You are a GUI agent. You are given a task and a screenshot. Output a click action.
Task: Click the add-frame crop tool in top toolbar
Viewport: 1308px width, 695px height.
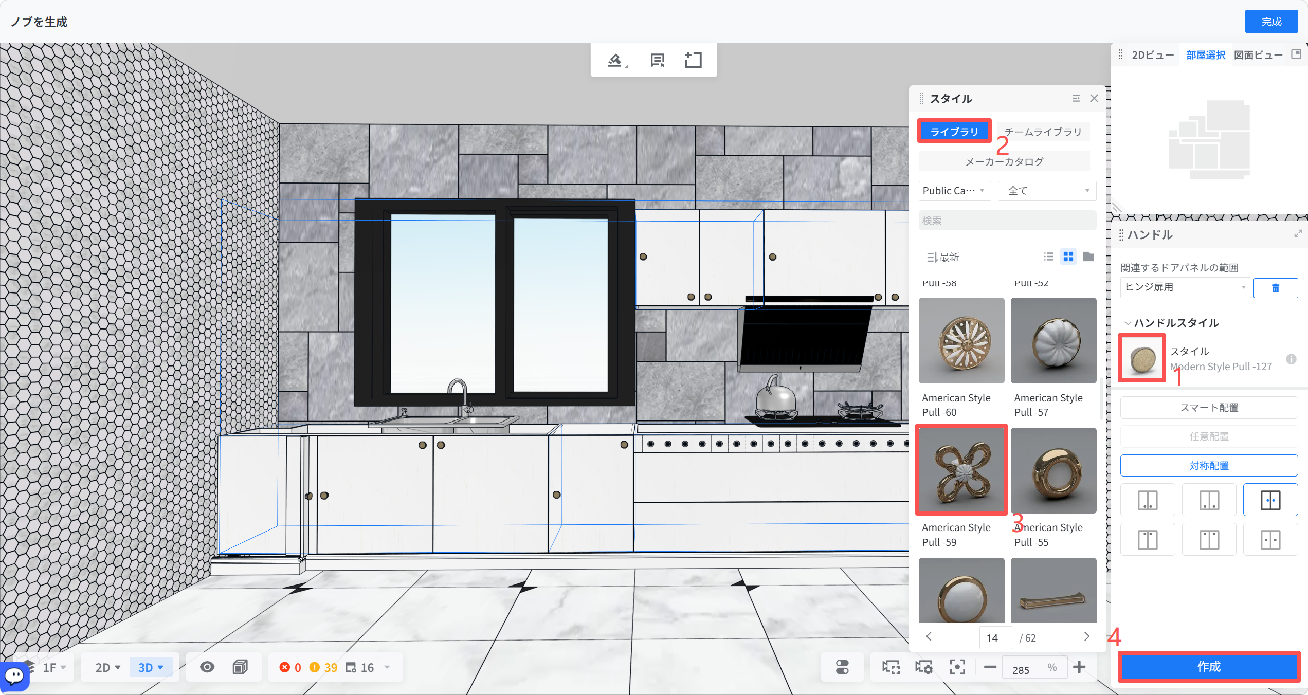(x=693, y=60)
